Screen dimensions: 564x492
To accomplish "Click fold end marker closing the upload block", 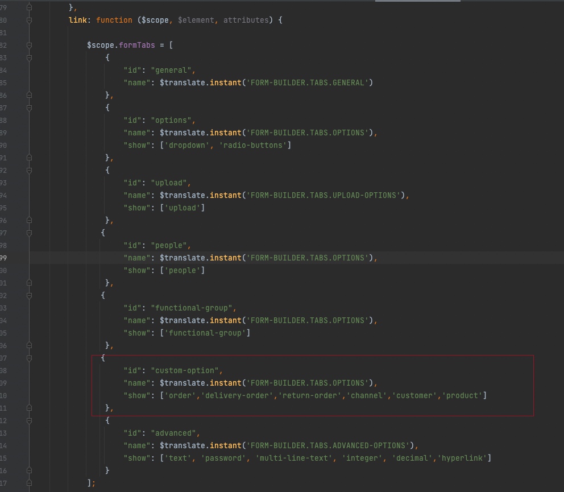I will click(x=29, y=220).
